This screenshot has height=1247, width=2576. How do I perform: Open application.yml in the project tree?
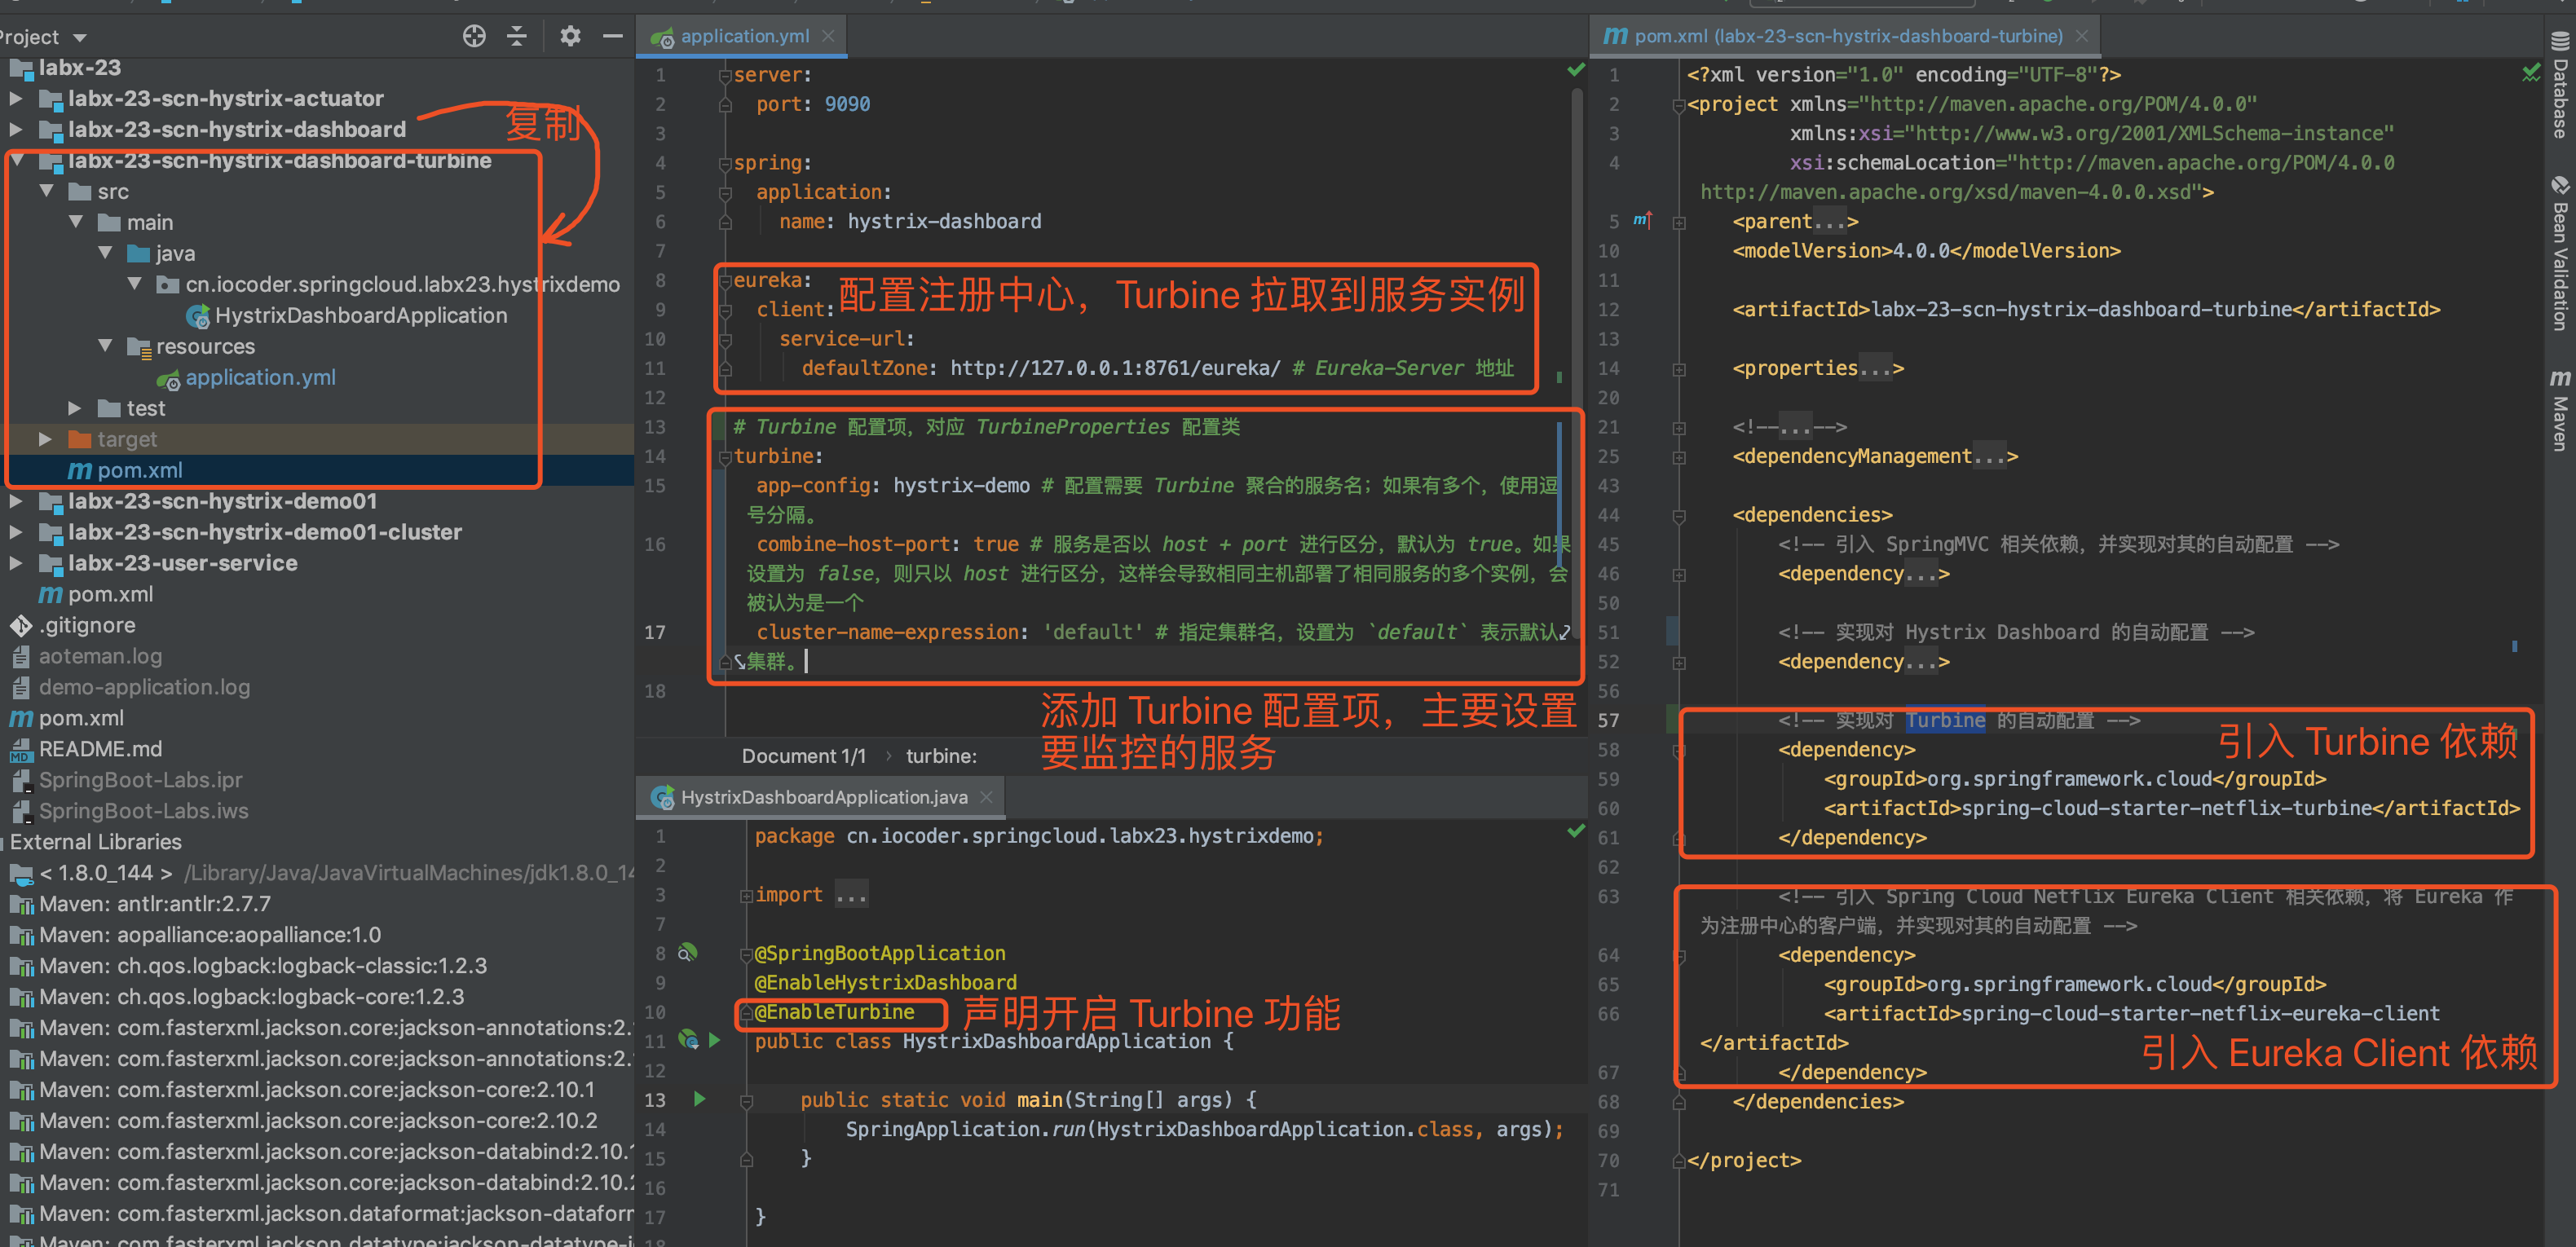260,377
